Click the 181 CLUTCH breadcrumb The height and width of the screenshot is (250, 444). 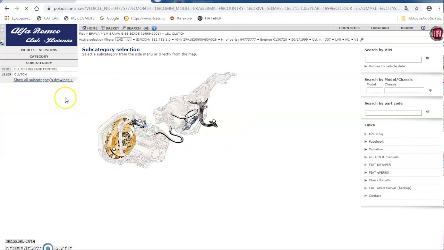pos(174,34)
